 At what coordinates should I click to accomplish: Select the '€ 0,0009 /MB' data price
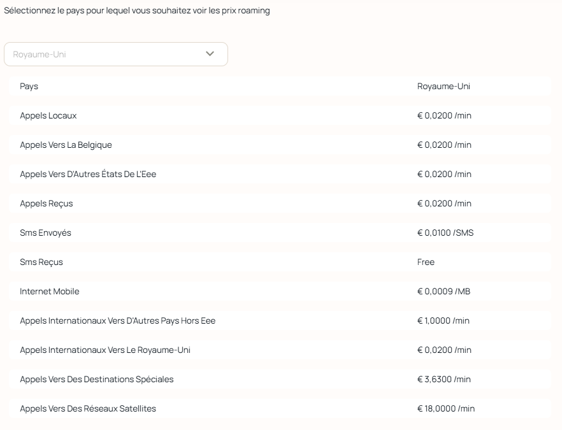[x=443, y=292]
